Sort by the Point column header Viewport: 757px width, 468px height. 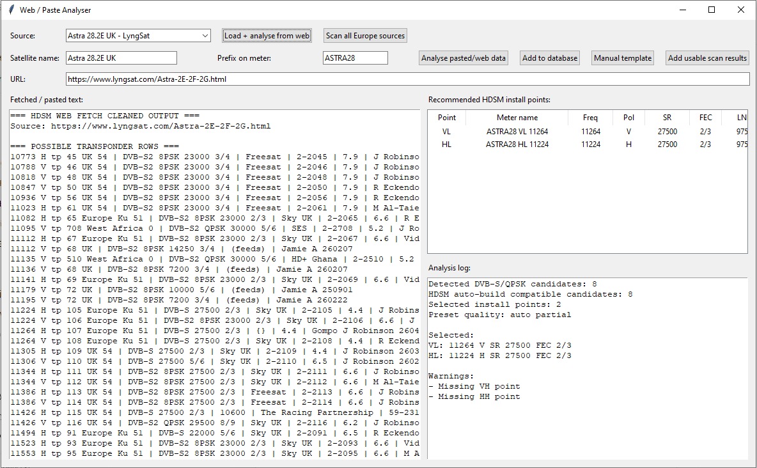click(446, 118)
